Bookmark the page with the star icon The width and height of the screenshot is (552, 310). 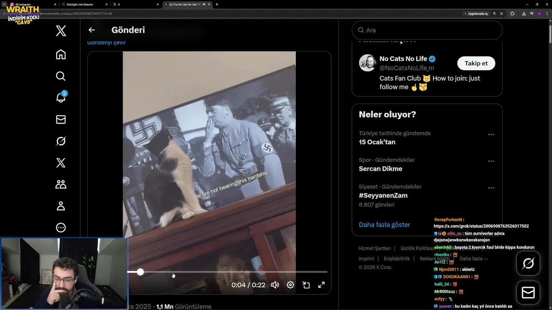coord(502,13)
